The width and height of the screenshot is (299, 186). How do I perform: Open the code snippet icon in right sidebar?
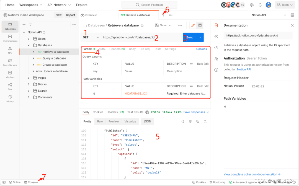coord(216,48)
